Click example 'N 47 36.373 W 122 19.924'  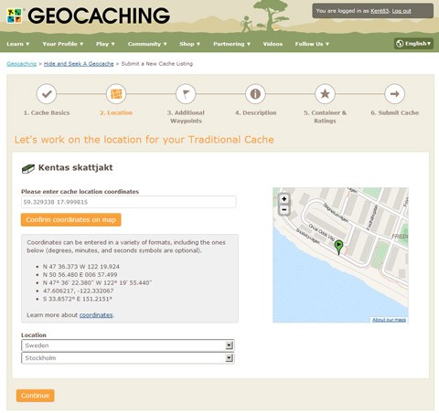click(x=81, y=267)
